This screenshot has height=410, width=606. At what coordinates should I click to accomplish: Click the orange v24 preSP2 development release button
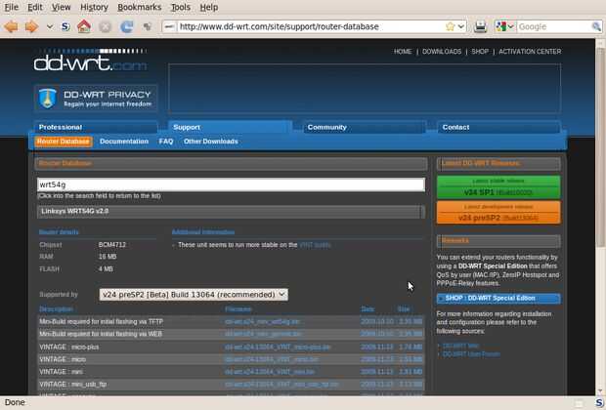498,213
